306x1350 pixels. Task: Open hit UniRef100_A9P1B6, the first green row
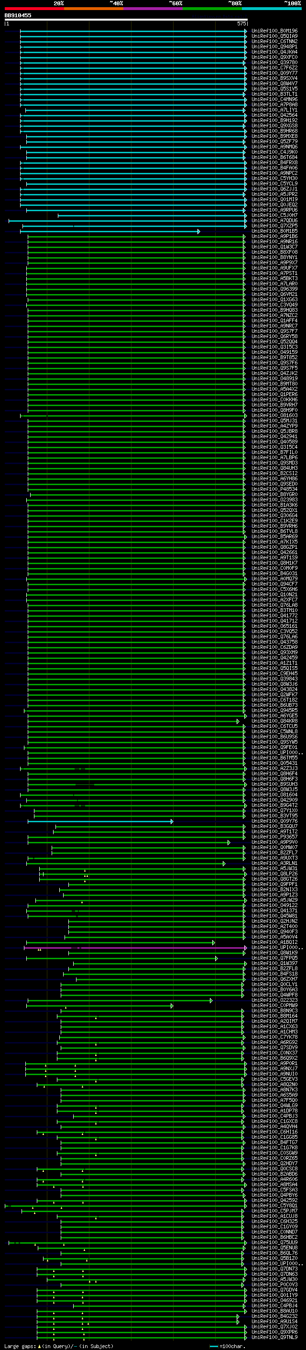(x=274, y=237)
